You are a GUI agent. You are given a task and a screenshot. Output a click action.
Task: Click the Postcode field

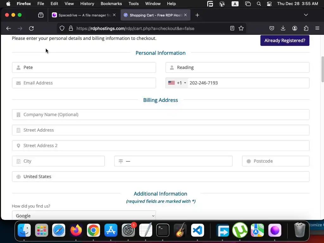(276, 161)
